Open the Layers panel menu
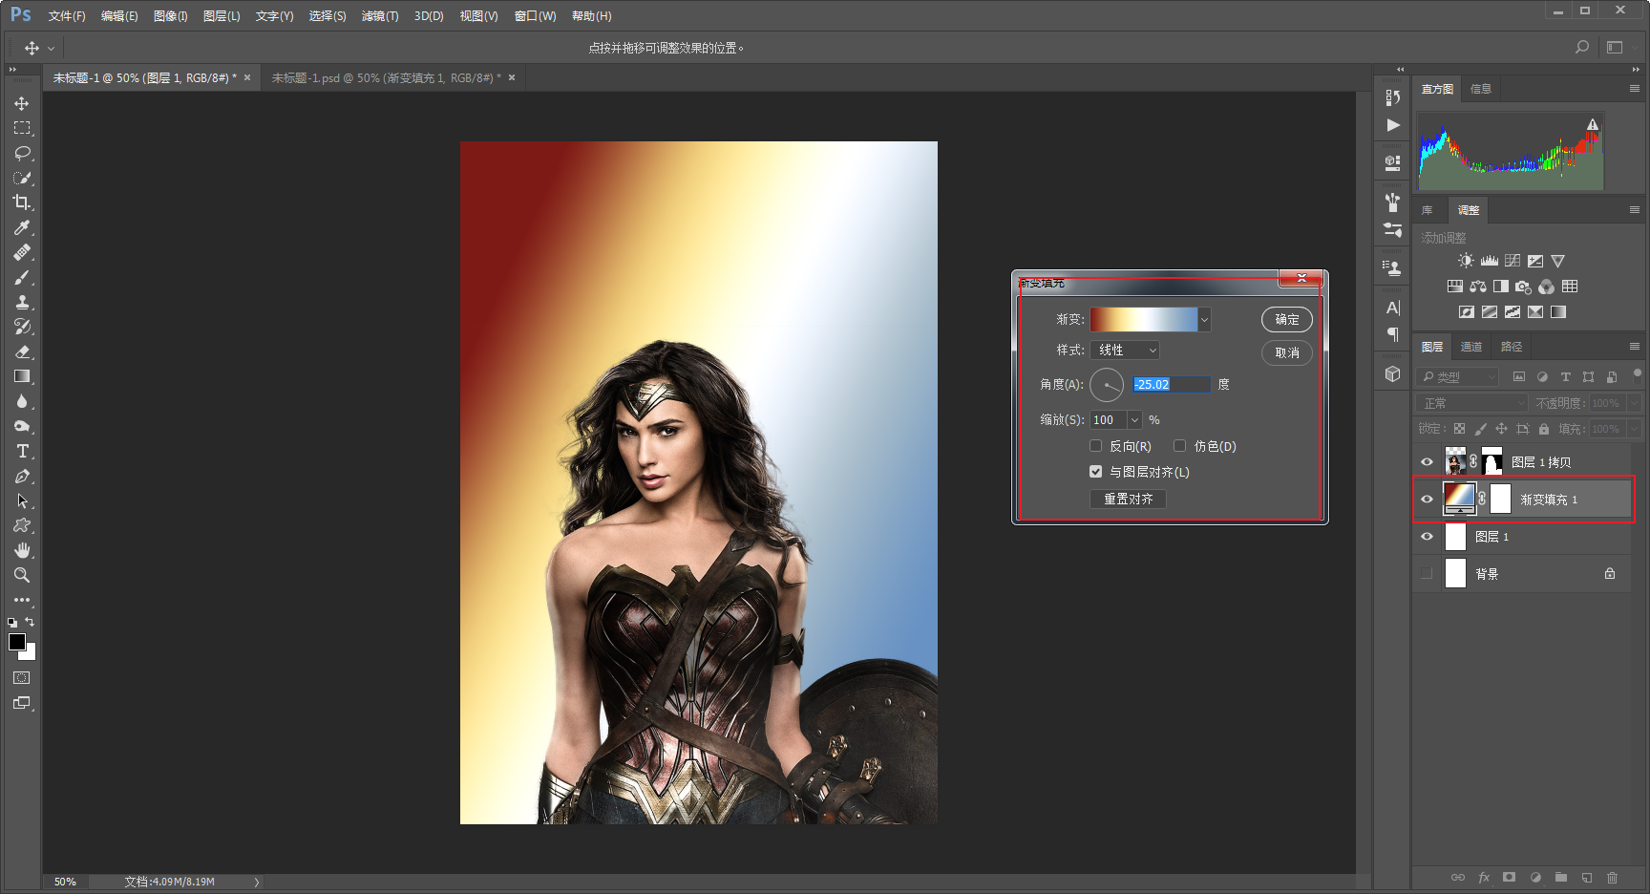The image size is (1650, 894). (1635, 347)
